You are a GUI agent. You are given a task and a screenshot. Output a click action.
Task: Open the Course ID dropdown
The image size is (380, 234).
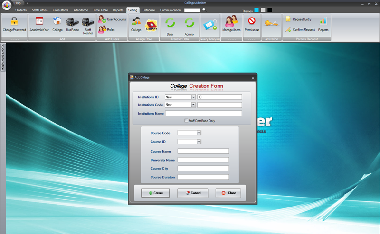point(199,142)
